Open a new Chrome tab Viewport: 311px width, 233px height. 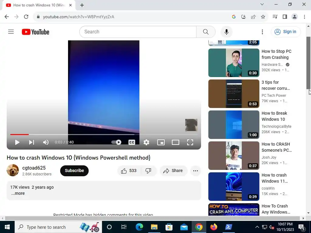point(82,5)
